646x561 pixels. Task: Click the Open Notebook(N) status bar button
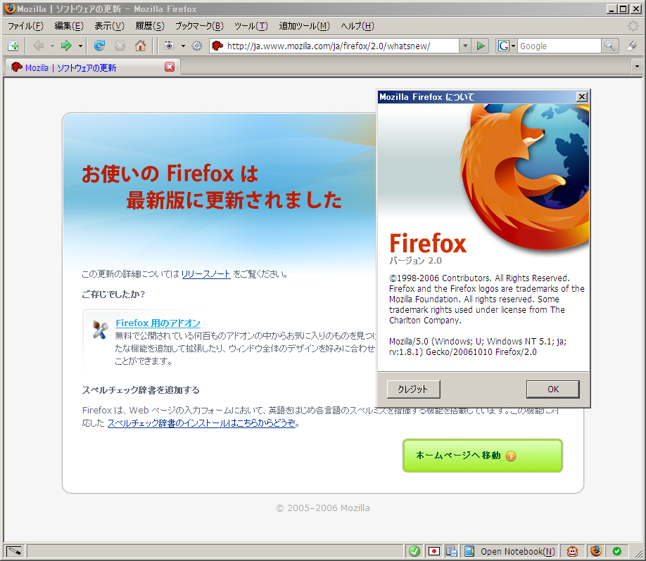point(509,550)
